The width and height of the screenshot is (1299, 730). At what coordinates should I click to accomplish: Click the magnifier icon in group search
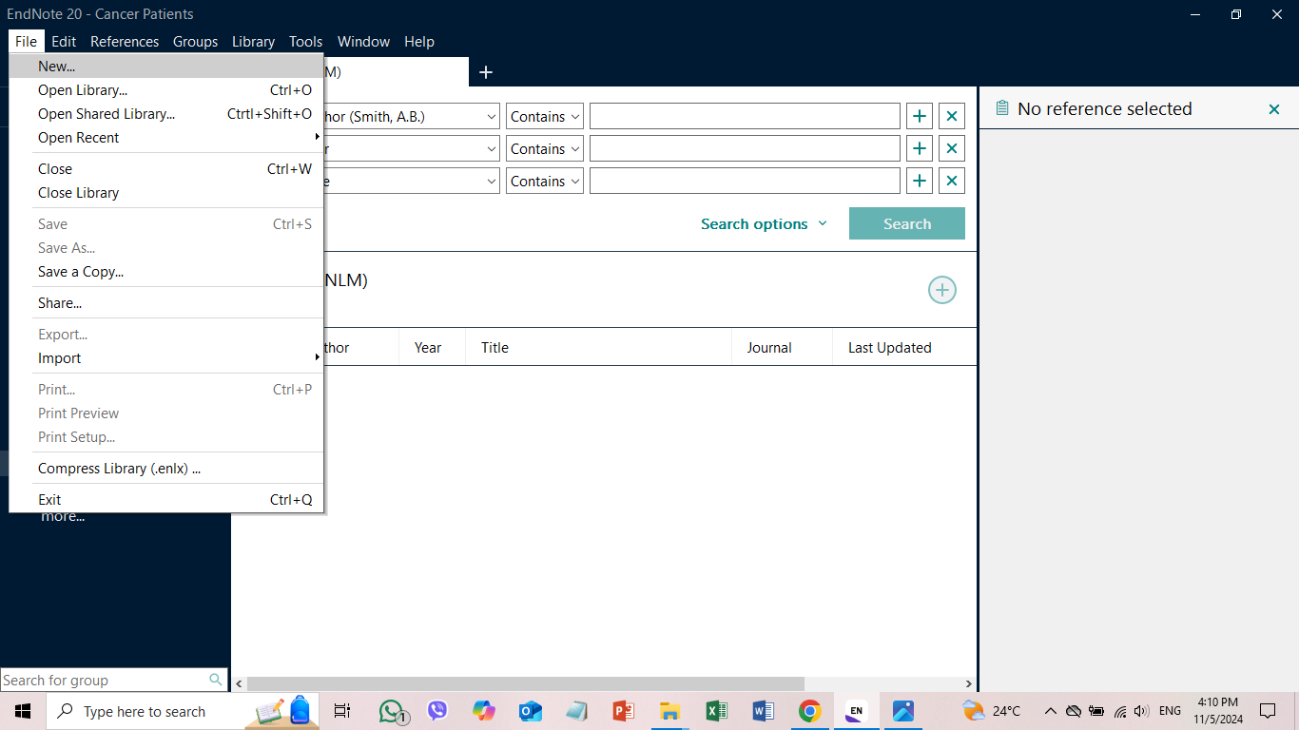pyautogui.click(x=216, y=680)
